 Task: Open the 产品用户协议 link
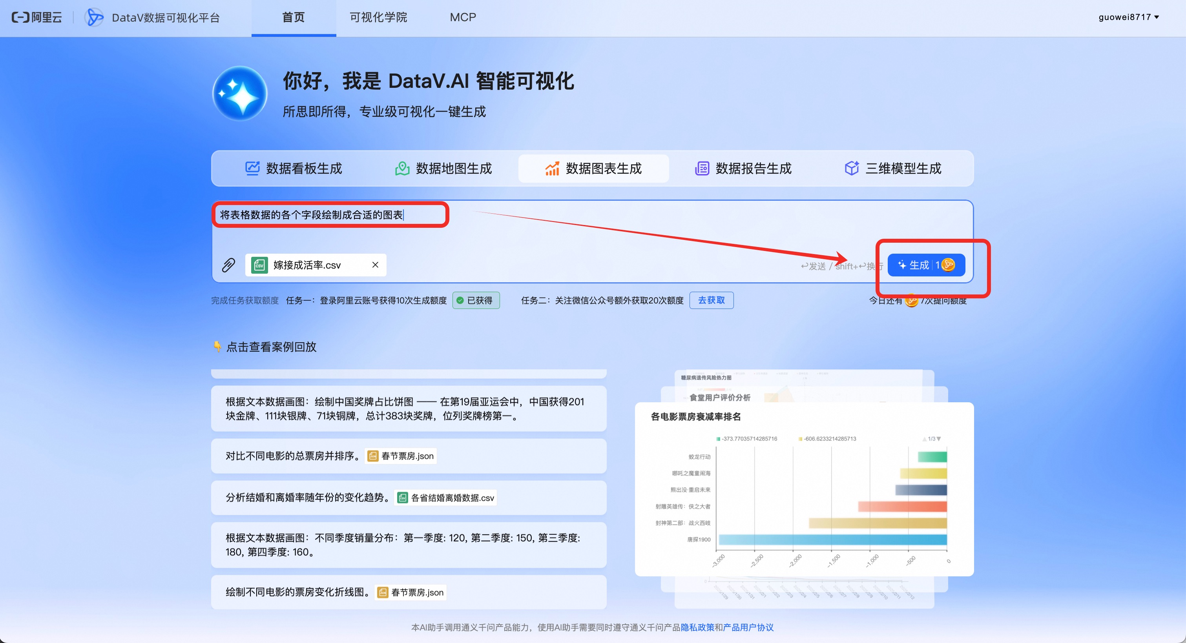point(748,627)
